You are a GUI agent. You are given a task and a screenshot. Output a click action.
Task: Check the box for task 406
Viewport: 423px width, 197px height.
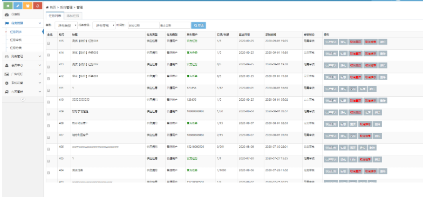48,149
